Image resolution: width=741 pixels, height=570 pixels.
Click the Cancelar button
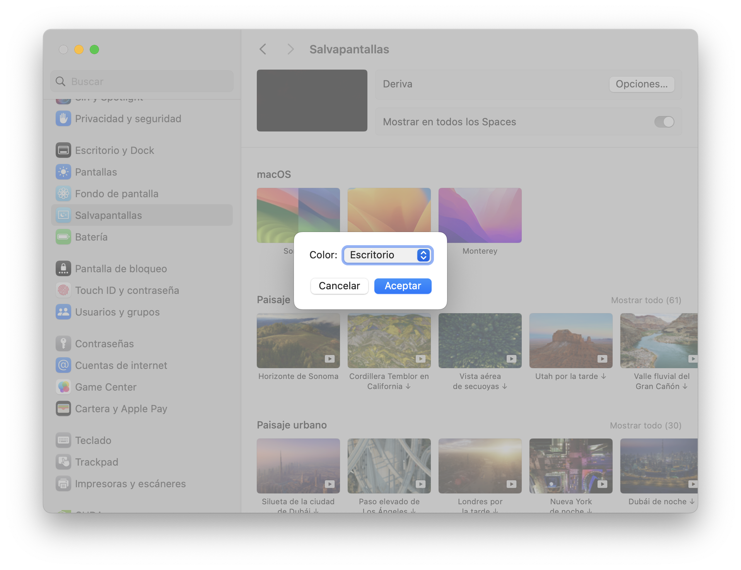(339, 286)
